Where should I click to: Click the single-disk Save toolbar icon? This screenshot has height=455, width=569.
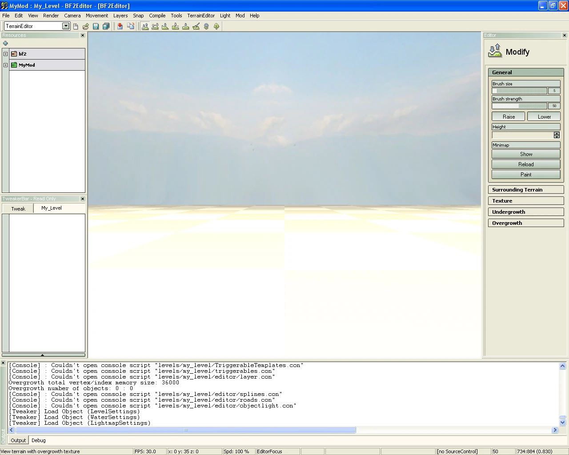[x=96, y=26]
